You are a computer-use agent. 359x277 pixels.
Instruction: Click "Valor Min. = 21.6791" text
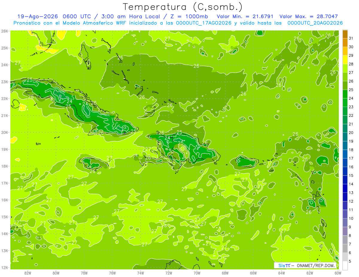pos(245,16)
